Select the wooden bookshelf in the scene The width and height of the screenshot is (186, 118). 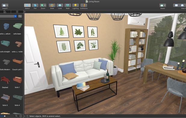[x=135, y=51]
